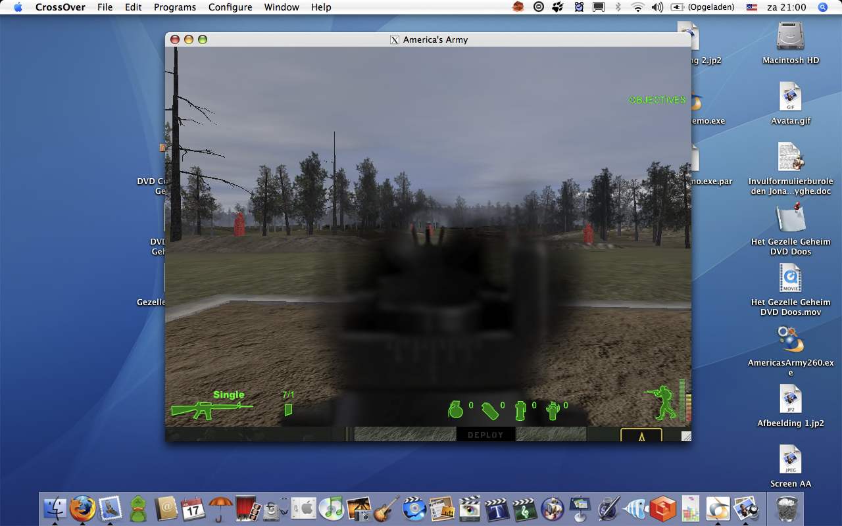Open iTunes from the Dock
Viewport: 842px width, 526px height.
[332, 508]
